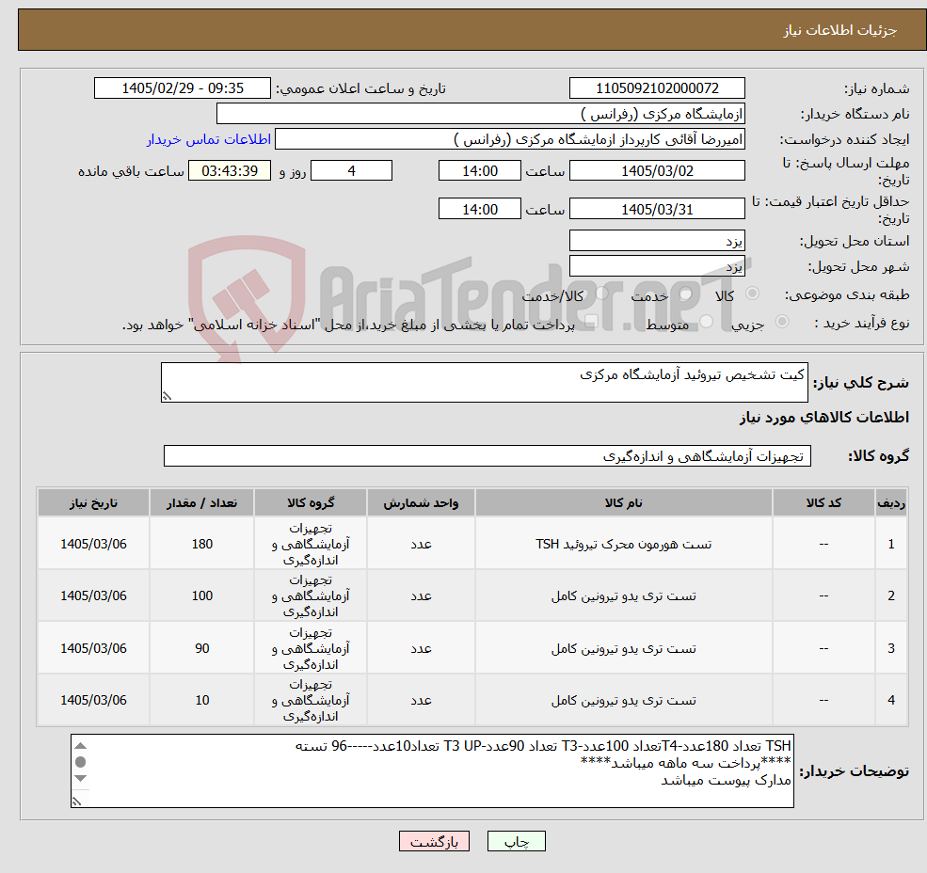Click quantity 90 in row 3

click(x=201, y=648)
